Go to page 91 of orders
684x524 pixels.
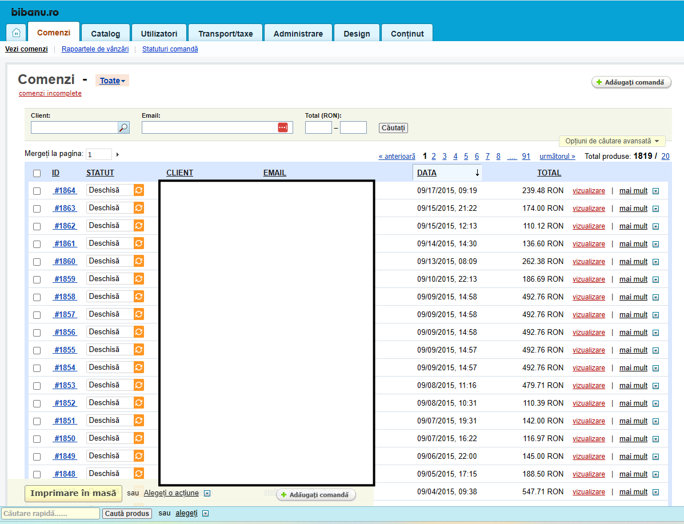pos(526,156)
